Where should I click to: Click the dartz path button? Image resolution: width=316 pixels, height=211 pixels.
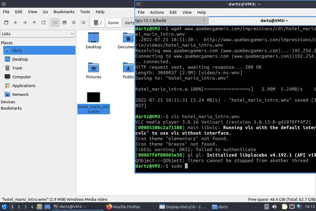(x=128, y=23)
